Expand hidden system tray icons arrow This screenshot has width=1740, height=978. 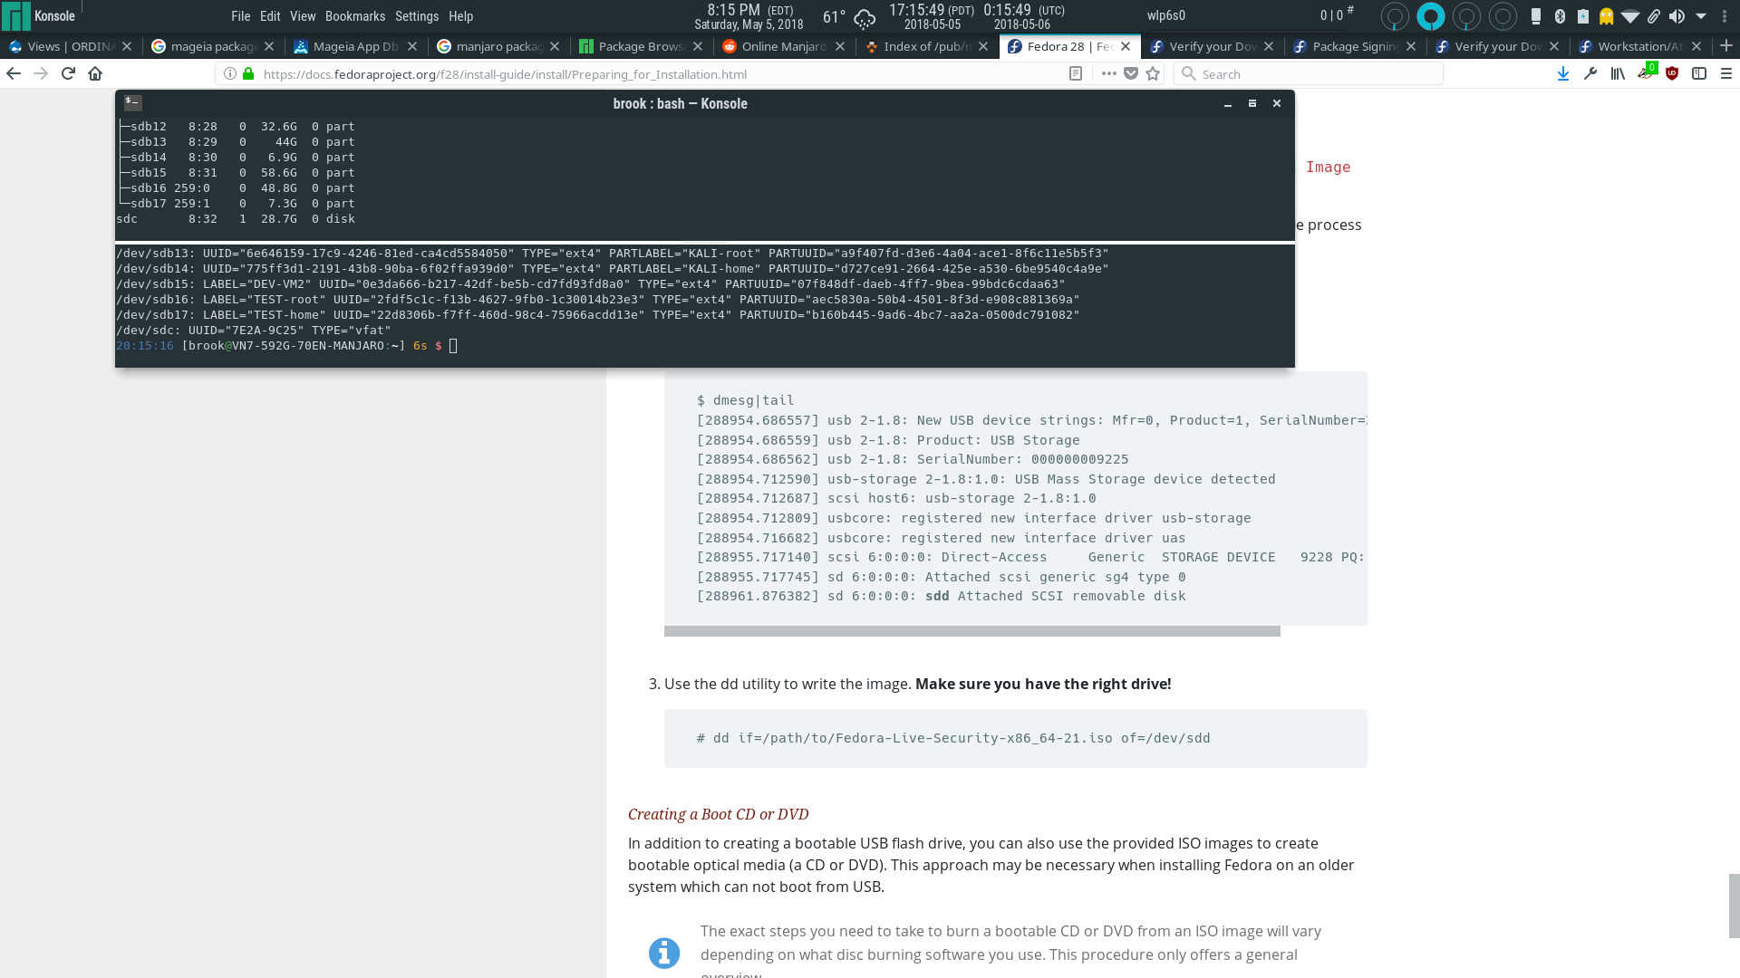tap(1701, 15)
